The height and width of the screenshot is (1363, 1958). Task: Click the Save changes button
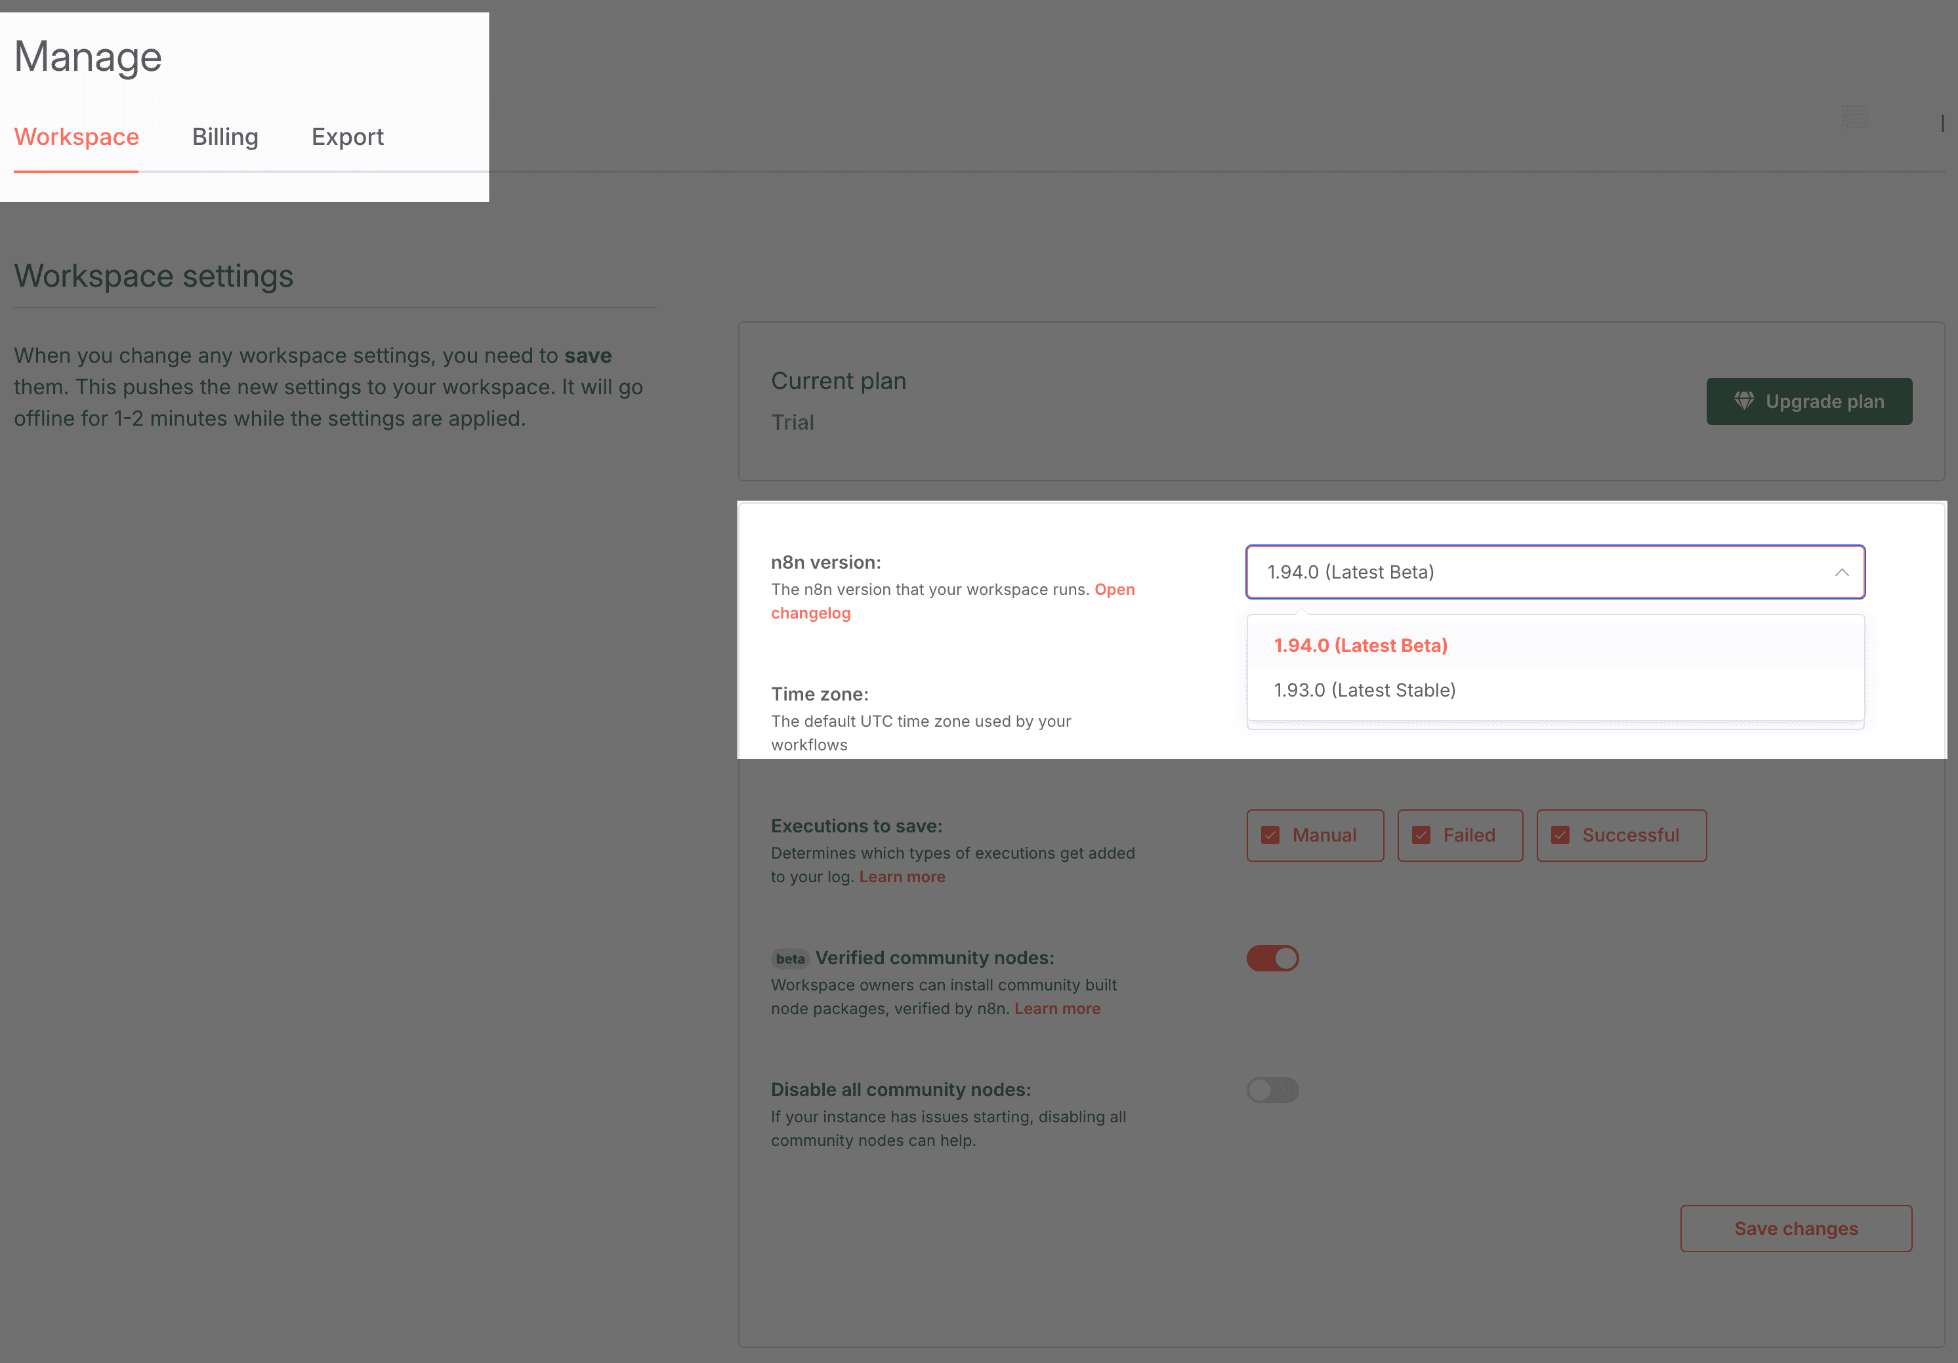point(1796,1227)
